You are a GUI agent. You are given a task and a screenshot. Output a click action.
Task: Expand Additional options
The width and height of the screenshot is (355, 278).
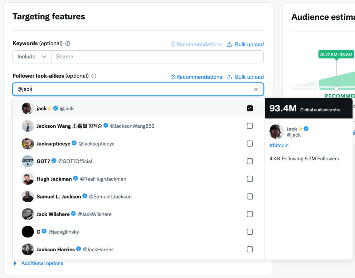click(39, 263)
